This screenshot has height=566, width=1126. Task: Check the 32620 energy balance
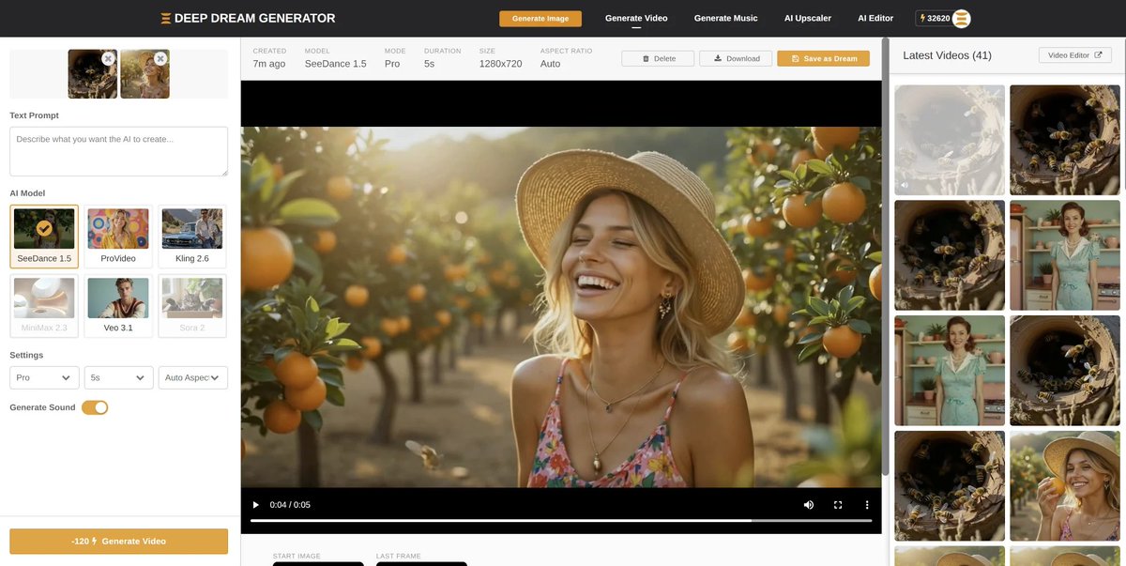tap(934, 18)
